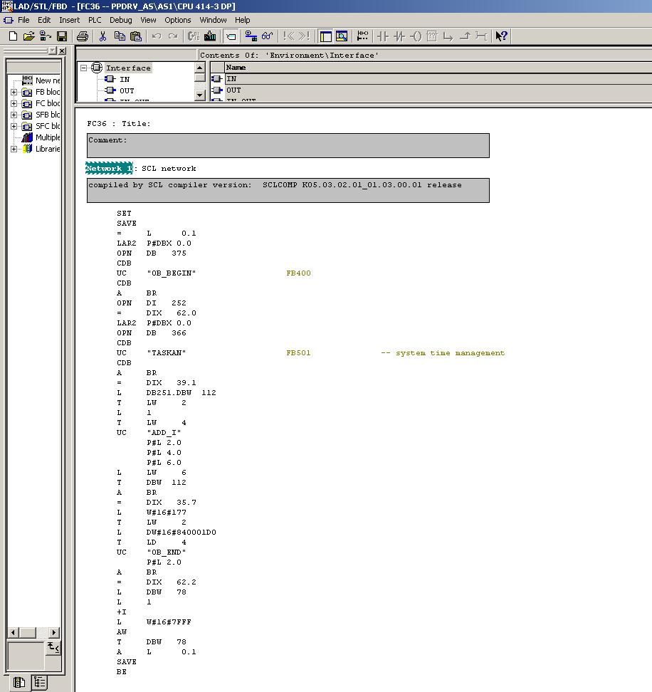Toggle the pressed catalog toolbar button
This screenshot has width=652, height=692.
(x=231, y=36)
